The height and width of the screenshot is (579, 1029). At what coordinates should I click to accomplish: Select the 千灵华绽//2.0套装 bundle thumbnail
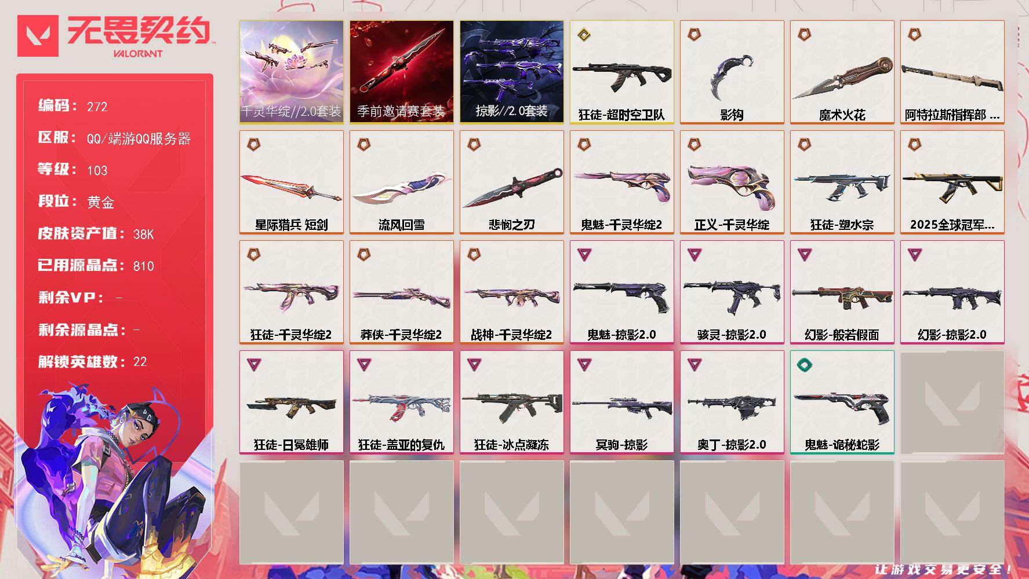click(x=291, y=72)
